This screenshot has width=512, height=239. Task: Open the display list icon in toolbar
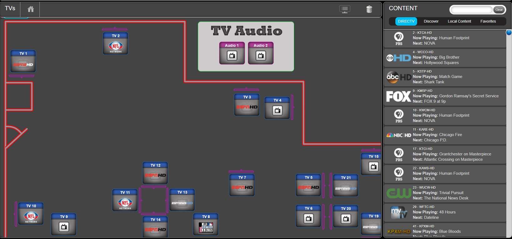(344, 9)
